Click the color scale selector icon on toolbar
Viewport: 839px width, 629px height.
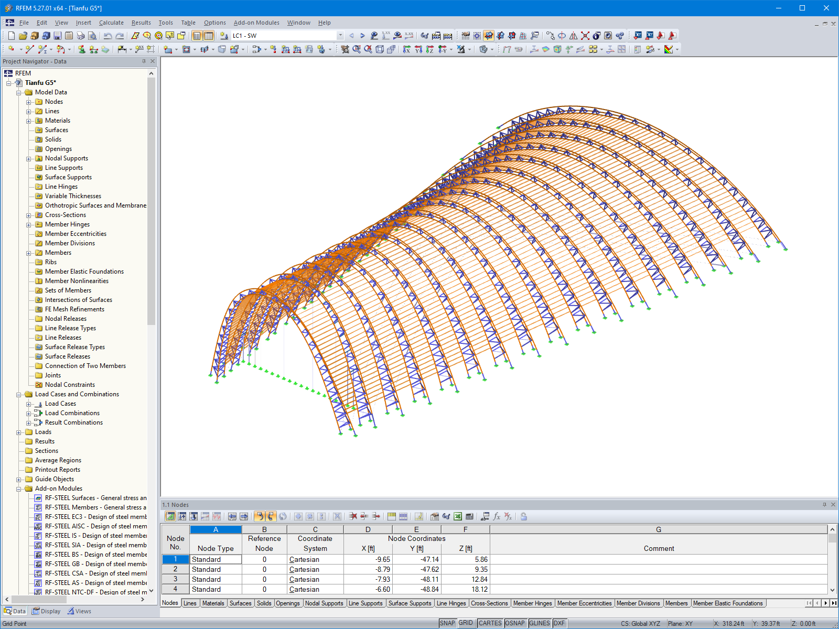click(668, 50)
